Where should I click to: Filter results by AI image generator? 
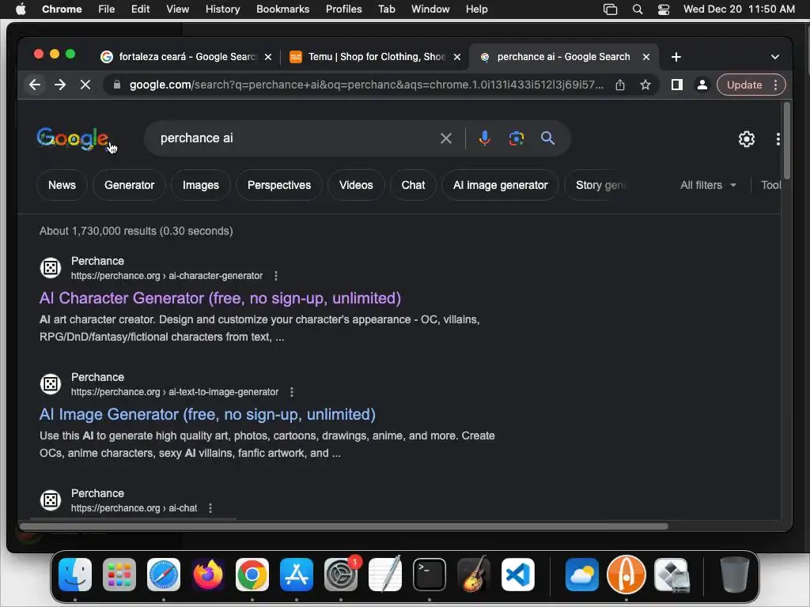point(500,185)
